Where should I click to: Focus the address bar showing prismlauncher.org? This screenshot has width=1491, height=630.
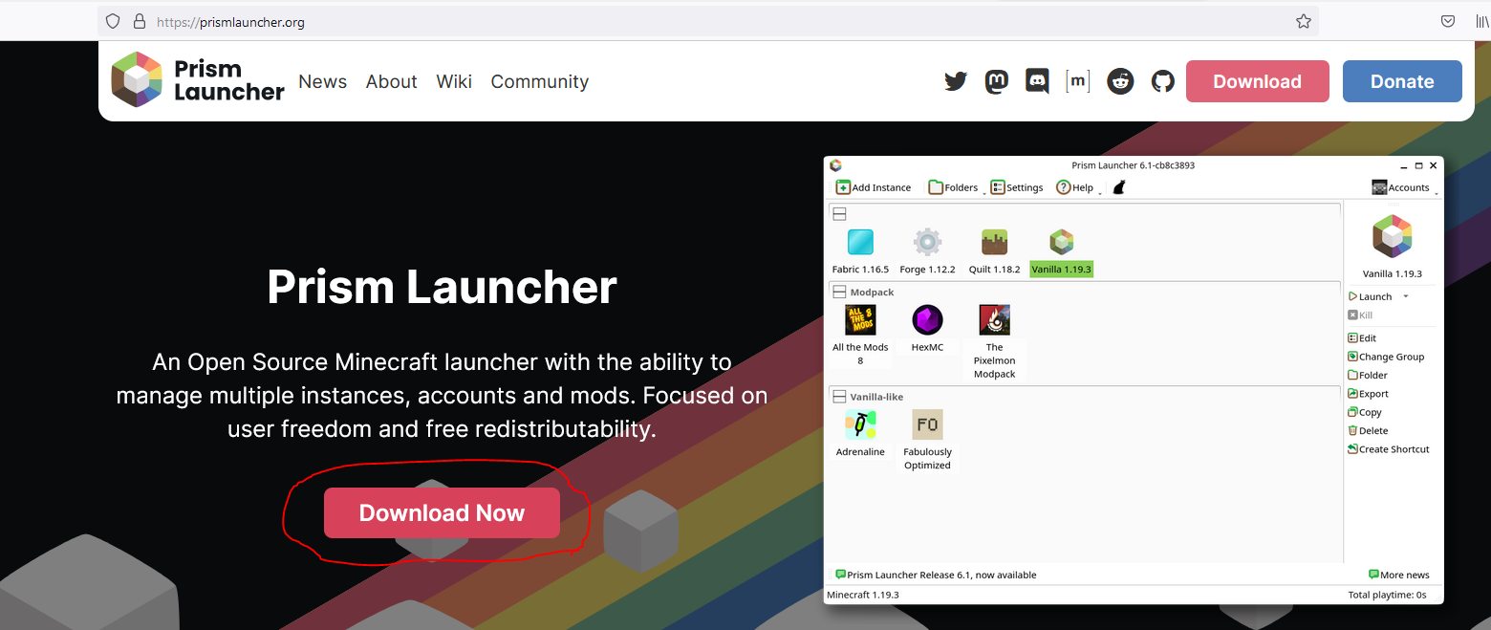[708, 21]
